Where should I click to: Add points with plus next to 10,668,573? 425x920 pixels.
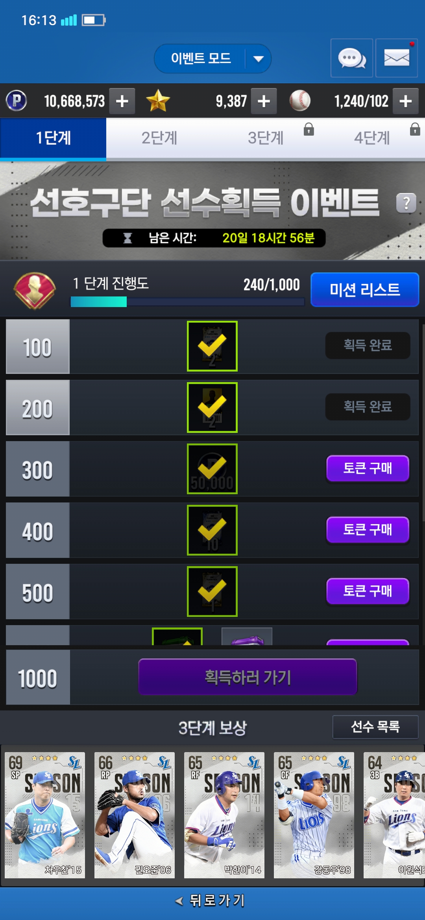point(122,101)
